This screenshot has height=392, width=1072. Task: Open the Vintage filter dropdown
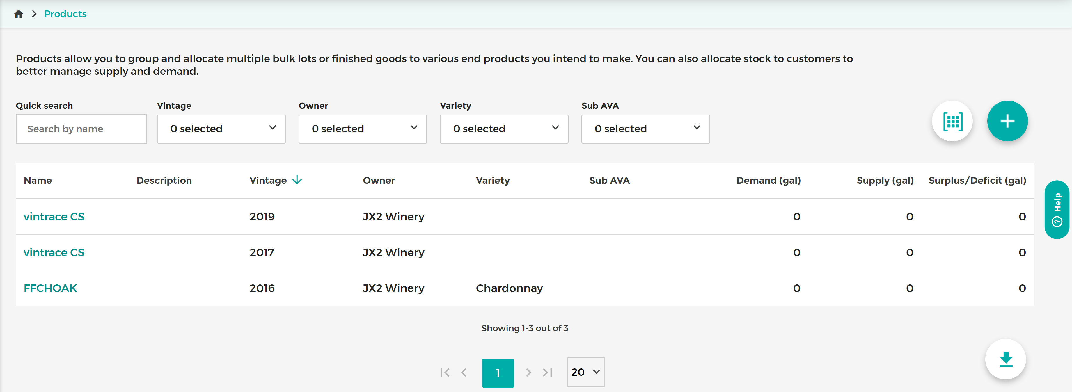click(221, 129)
